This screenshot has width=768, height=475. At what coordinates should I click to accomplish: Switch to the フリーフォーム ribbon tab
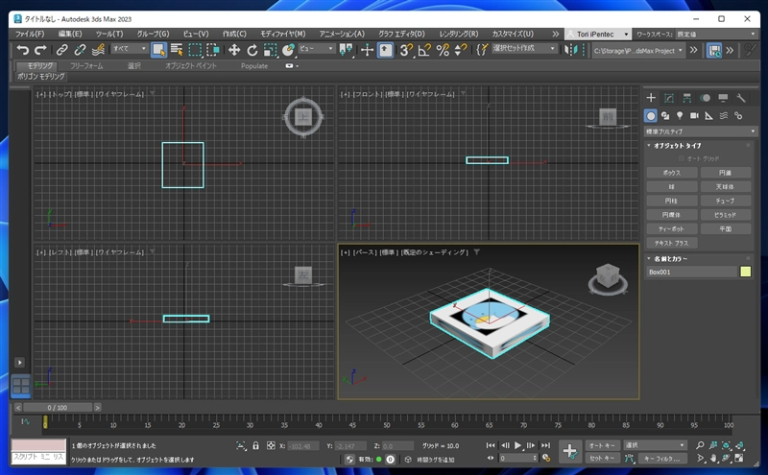pyautogui.click(x=86, y=65)
